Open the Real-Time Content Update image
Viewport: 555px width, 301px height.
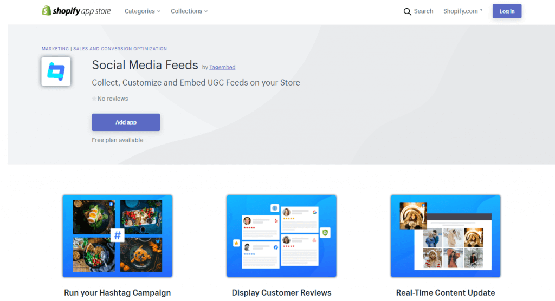click(x=446, y=236)
